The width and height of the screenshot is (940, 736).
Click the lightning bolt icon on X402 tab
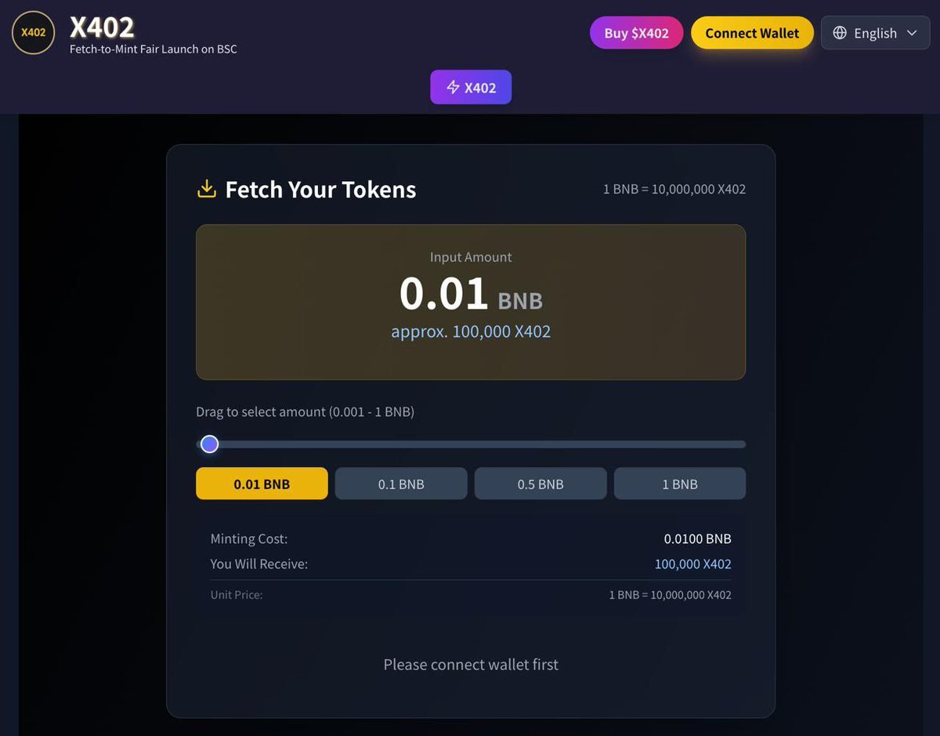point(453,87)
